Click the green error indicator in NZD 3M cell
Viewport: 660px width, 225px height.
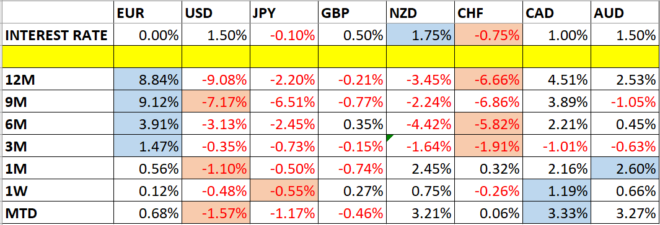[389, 138]
